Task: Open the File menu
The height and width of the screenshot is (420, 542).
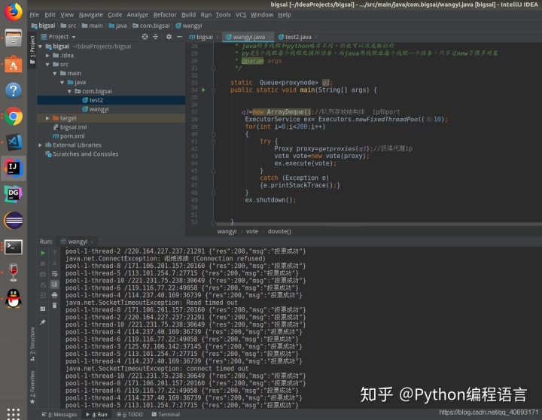Action: (x=34, y=14)
